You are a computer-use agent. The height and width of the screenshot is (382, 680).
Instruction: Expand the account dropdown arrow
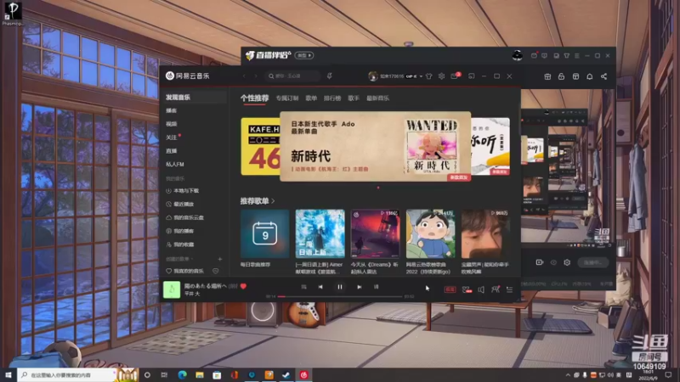[x=421, y=76]
